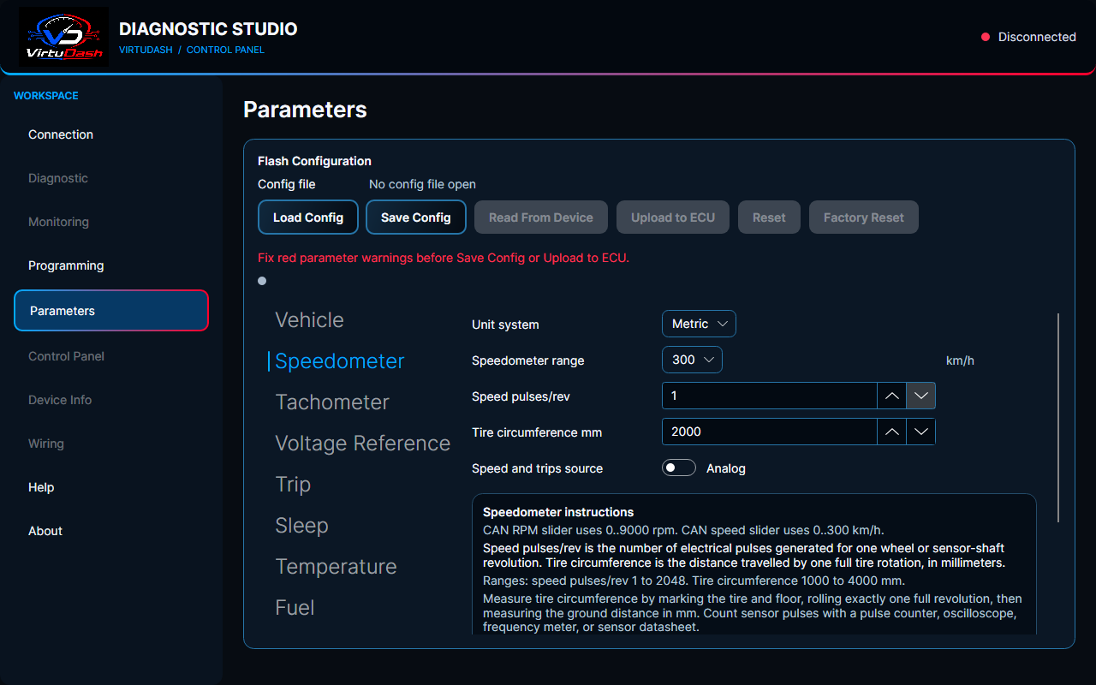Image resolution: width=1096 pixels, height=685 pixels.
Task: Click Read From Device button
Action: click(x=541, y=217)
